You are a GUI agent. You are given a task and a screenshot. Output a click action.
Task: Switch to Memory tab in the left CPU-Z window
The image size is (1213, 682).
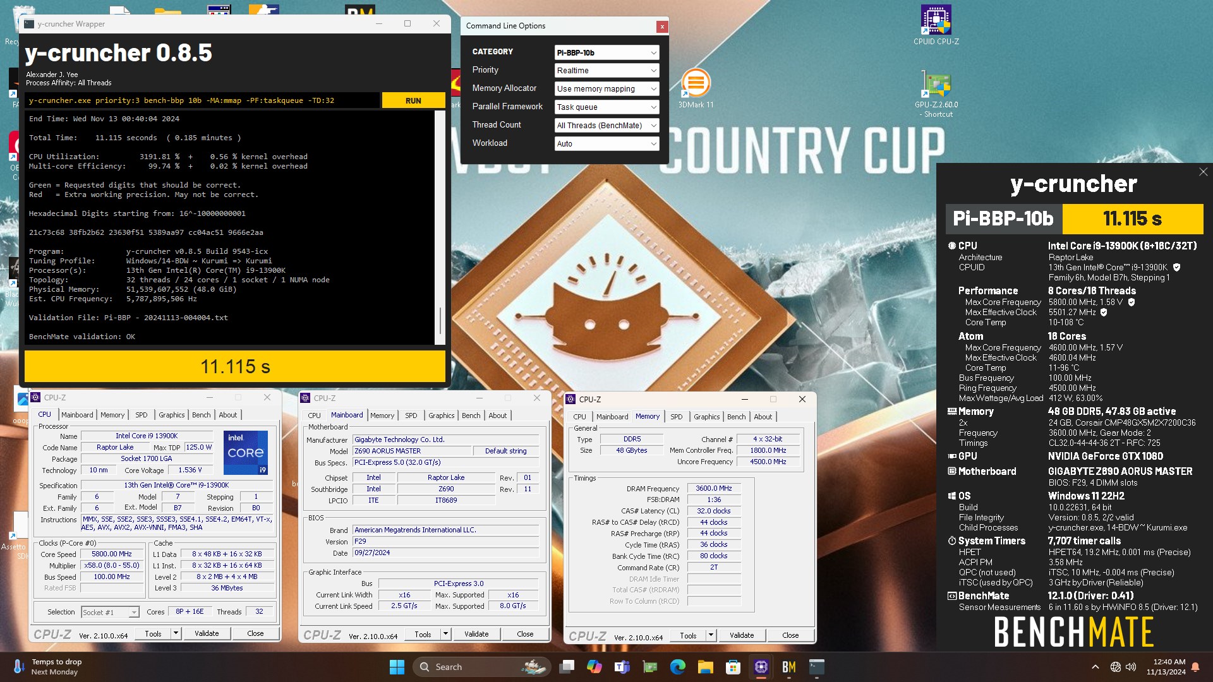(112, 415)
